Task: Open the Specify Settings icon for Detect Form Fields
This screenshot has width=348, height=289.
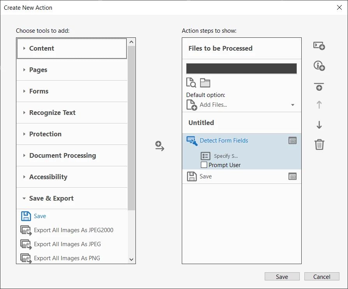Action: click(x=205, y=156)
